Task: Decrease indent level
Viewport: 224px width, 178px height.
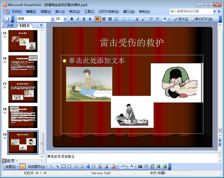Action: point(151,19)
